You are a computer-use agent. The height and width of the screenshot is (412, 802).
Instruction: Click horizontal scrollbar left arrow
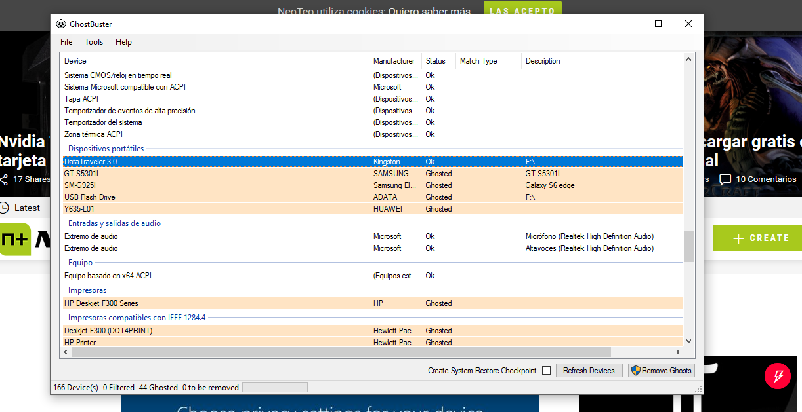click(66, 352)
